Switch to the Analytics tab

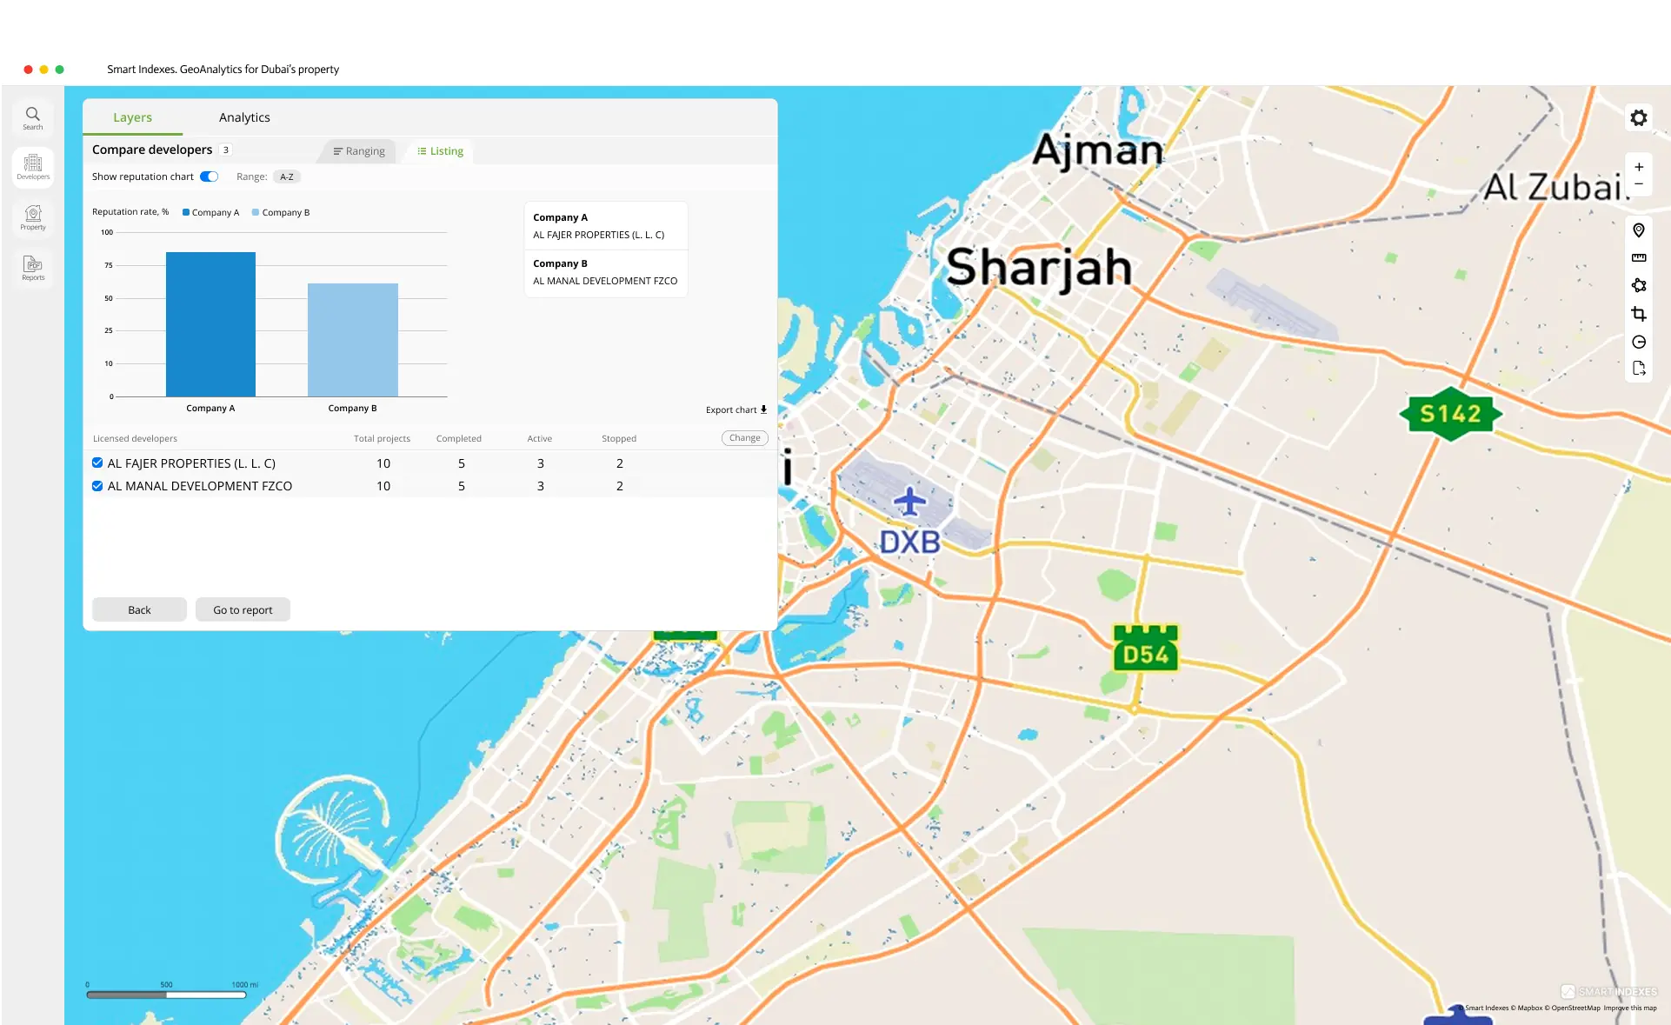pyautogui.click(x=244, y=117)
